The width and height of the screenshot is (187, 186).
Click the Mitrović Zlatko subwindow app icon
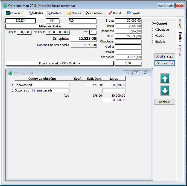[10, 73]
